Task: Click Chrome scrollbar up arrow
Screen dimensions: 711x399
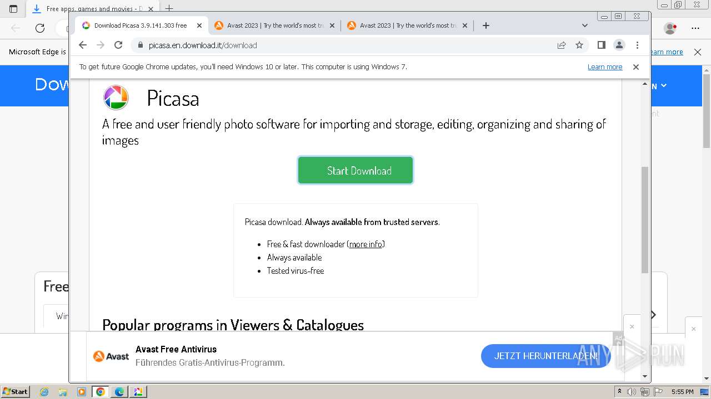Action: pos(645,84)
